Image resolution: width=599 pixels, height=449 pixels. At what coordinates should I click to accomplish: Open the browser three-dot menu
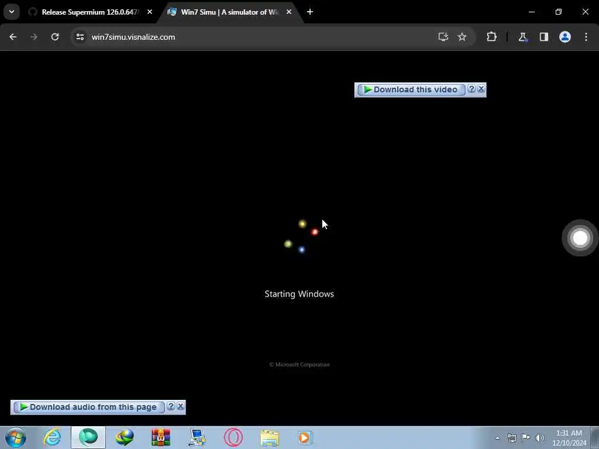point(586,37)
